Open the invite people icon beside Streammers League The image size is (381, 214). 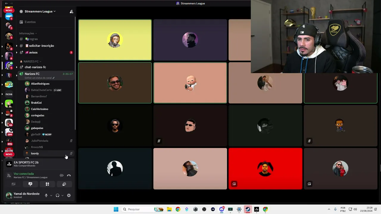(x=71, y=11)
